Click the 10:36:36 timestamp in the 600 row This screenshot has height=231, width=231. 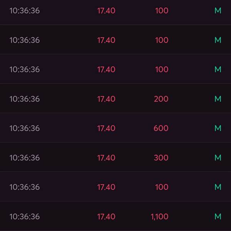click(x=25, y=128)
